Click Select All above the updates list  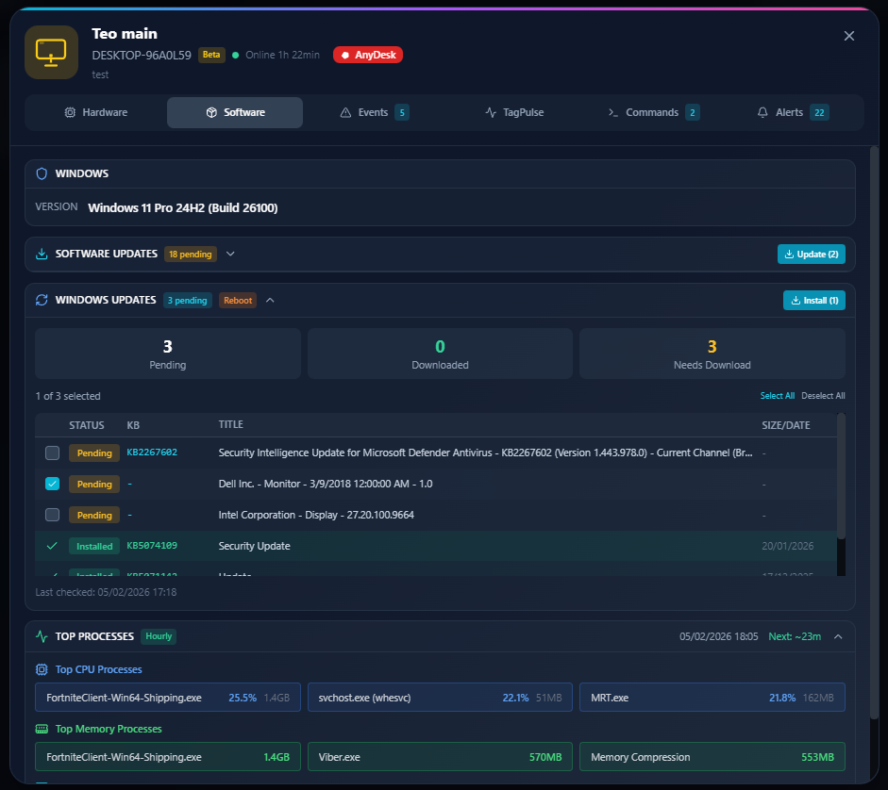click(x=777, y=395)
